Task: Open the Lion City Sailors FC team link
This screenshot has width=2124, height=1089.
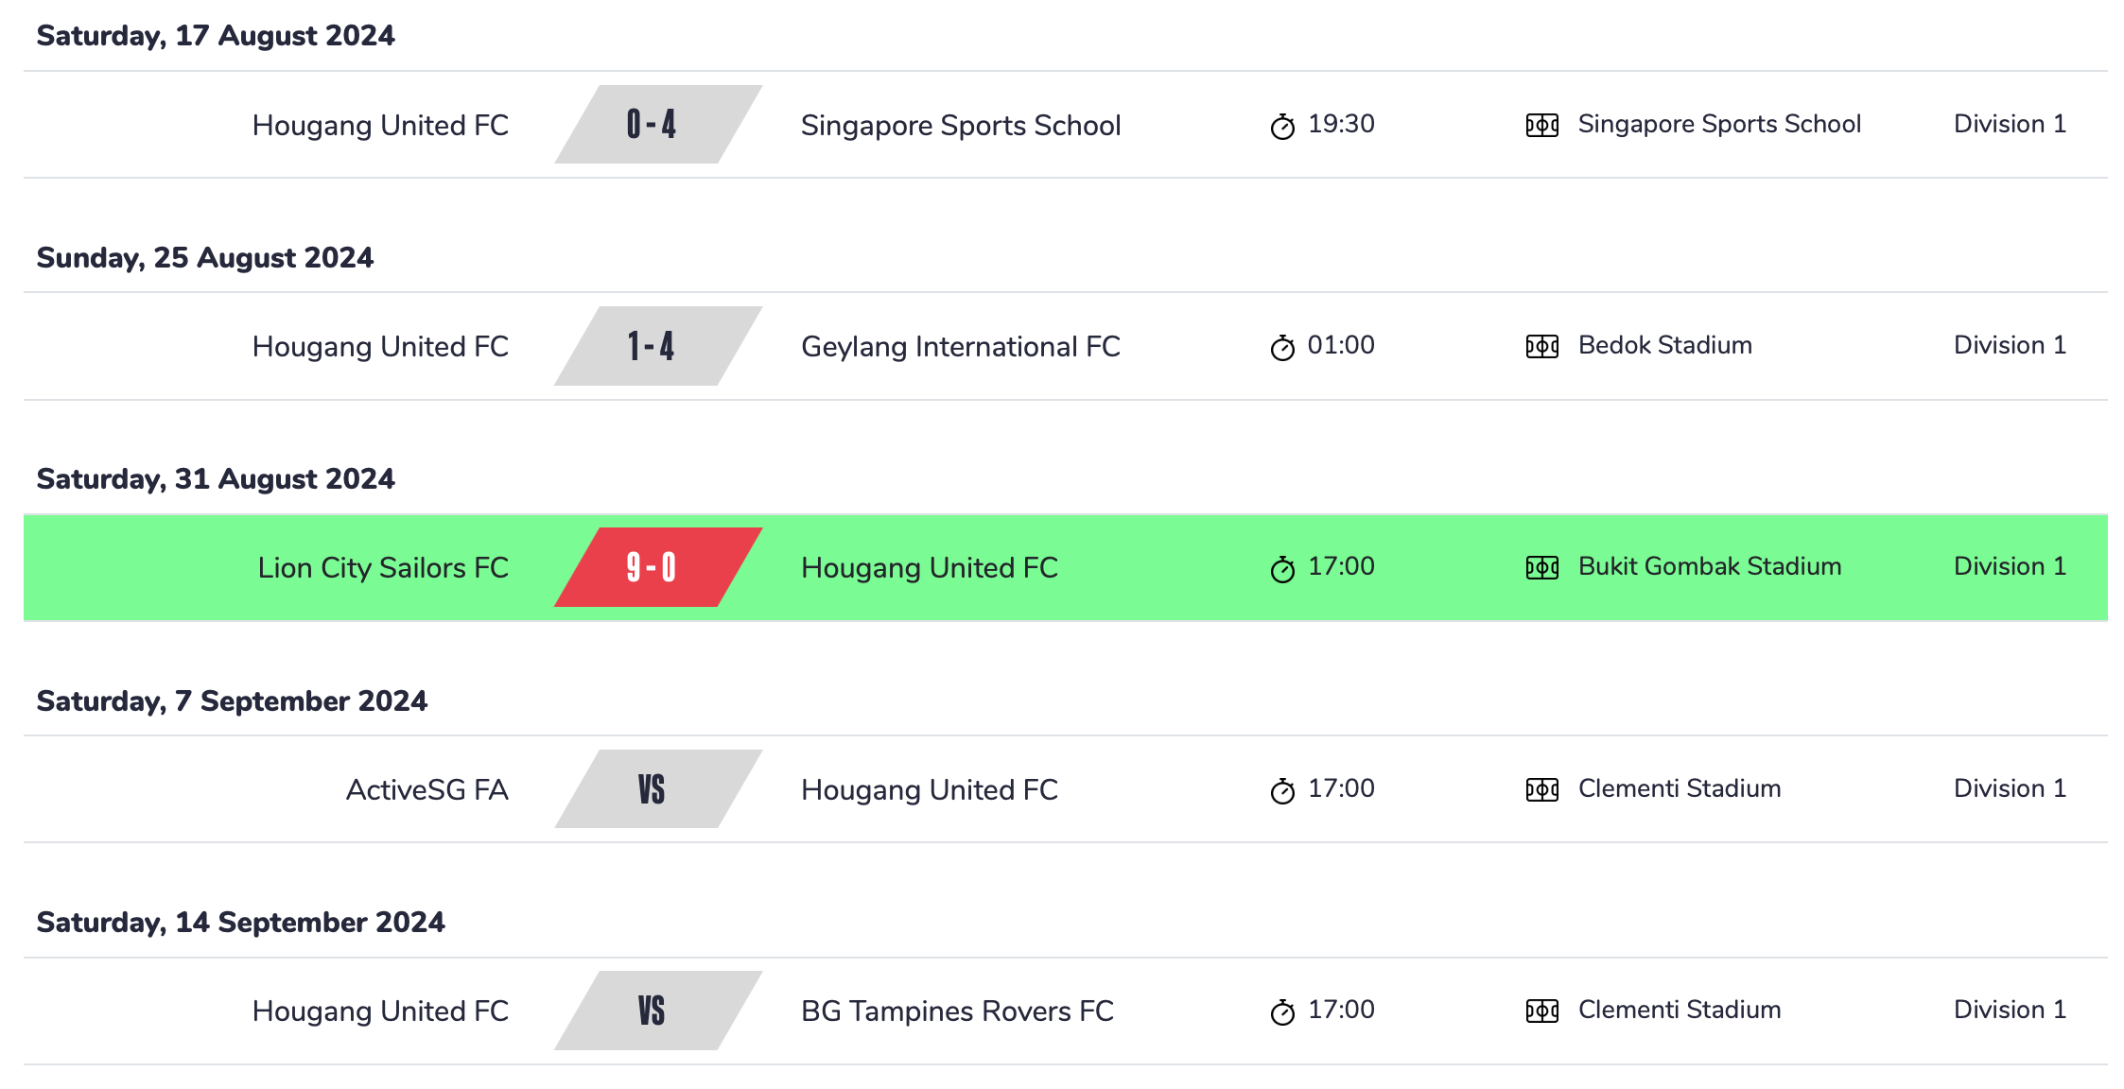Action: point(383,567)
